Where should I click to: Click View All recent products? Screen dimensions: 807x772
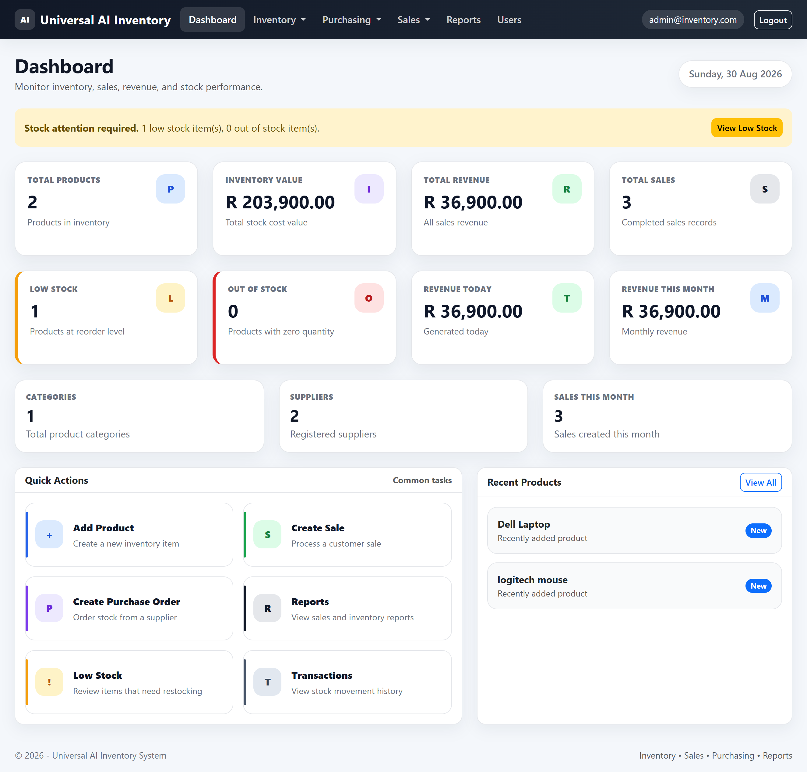pyautogui.click(x=760, y=482)
